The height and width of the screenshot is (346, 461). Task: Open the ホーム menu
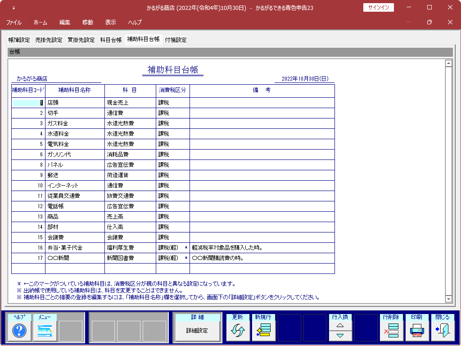(40, 23)
